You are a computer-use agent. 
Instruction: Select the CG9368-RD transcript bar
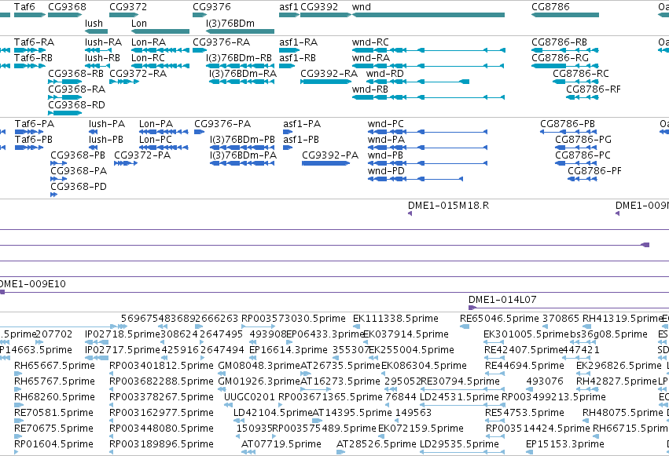(64, 113)
